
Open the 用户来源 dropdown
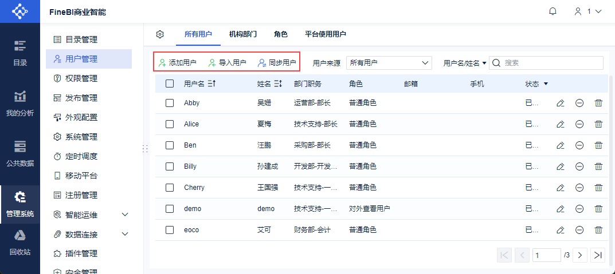[x=389, y=63]
